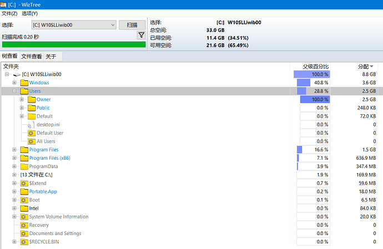Click the Users folder icon

(24, 91)
